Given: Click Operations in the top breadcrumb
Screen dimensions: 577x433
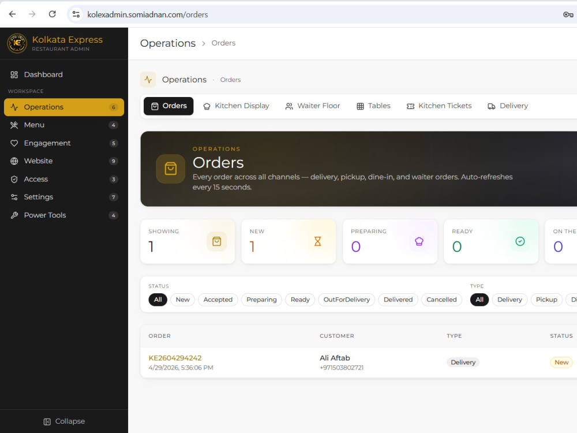Looking at the screenshot, I should (x=168, y=43).
